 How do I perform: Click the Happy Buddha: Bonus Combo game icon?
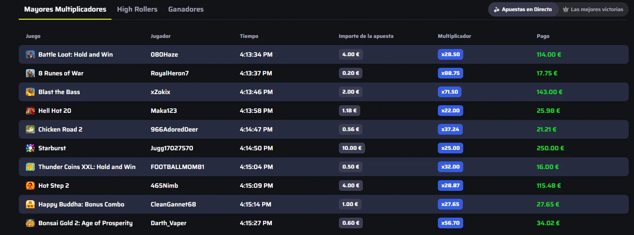[30, 204]
